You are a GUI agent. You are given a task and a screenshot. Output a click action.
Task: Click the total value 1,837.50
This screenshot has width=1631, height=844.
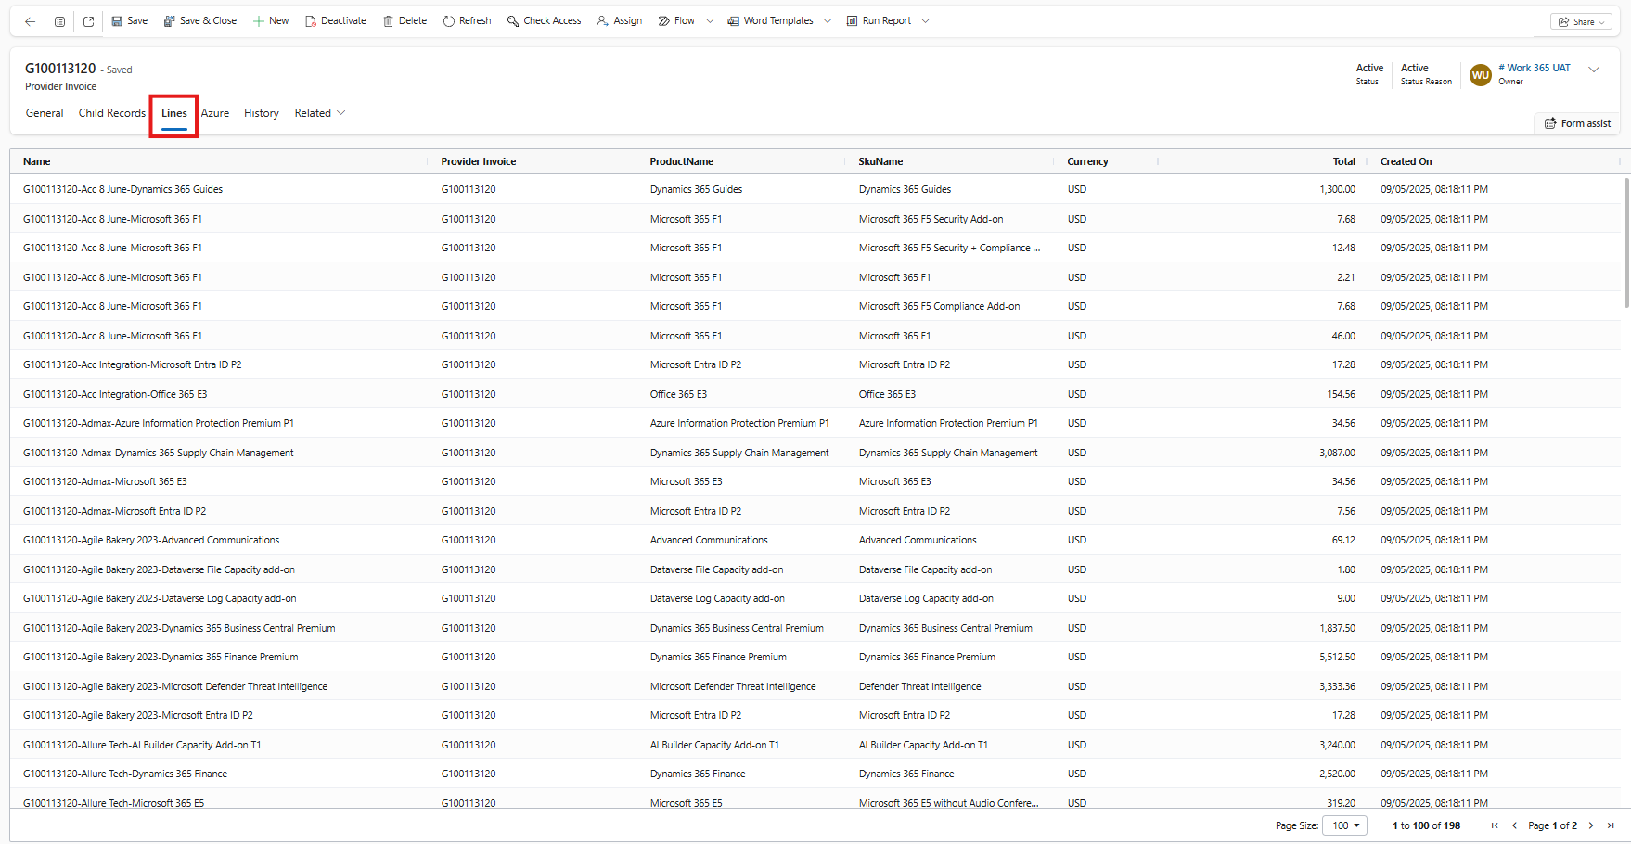click(1337, 628)
